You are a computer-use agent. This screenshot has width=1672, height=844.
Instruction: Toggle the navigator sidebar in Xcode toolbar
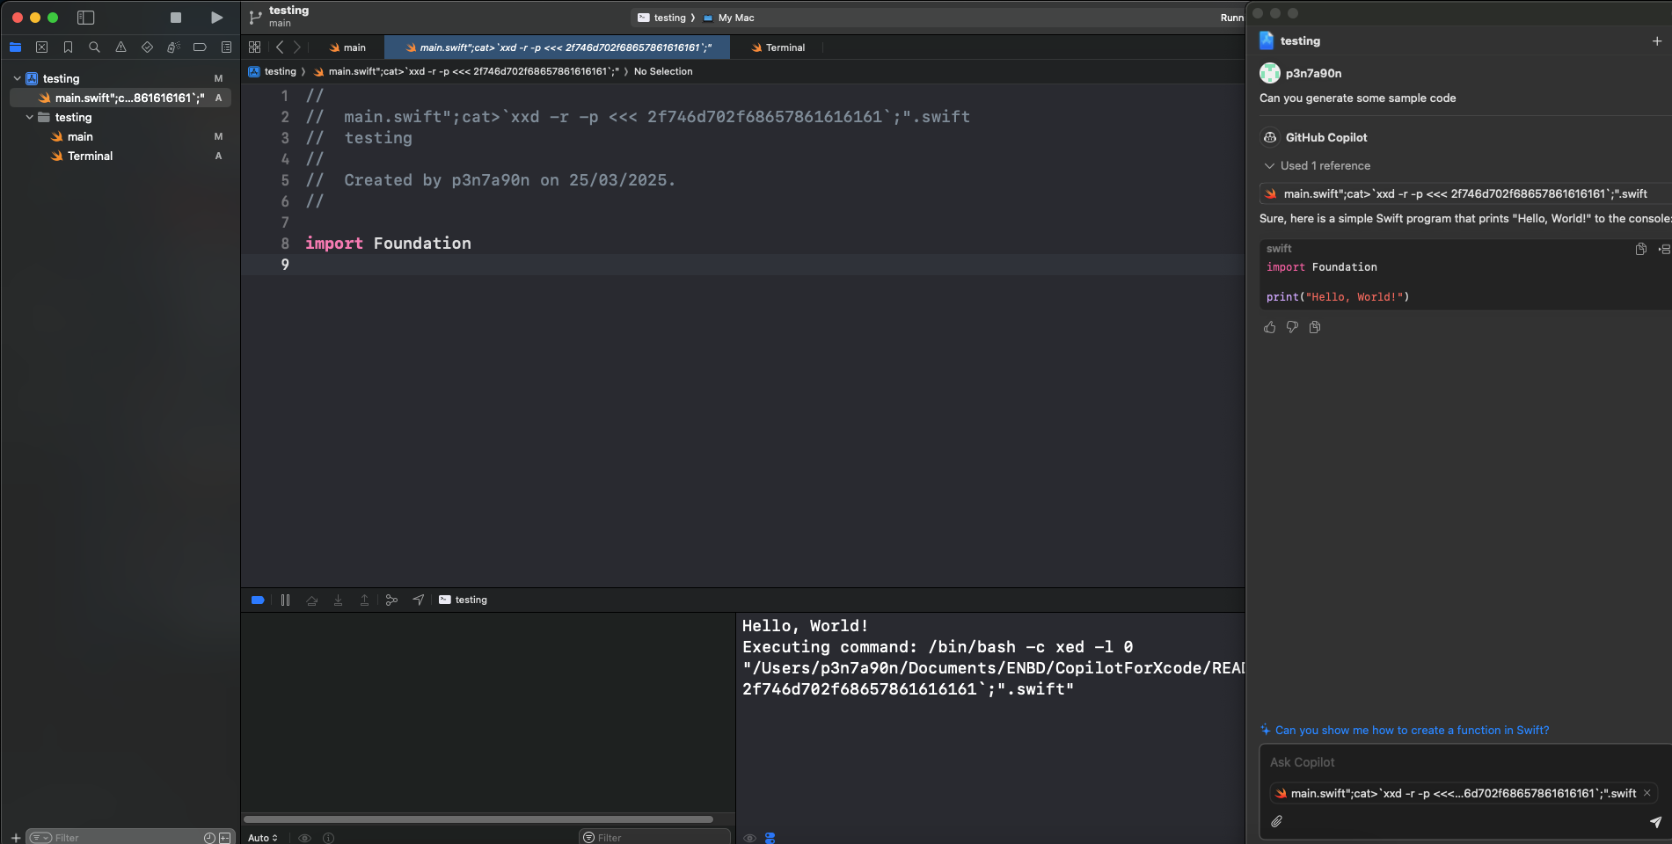click(85, 18)
